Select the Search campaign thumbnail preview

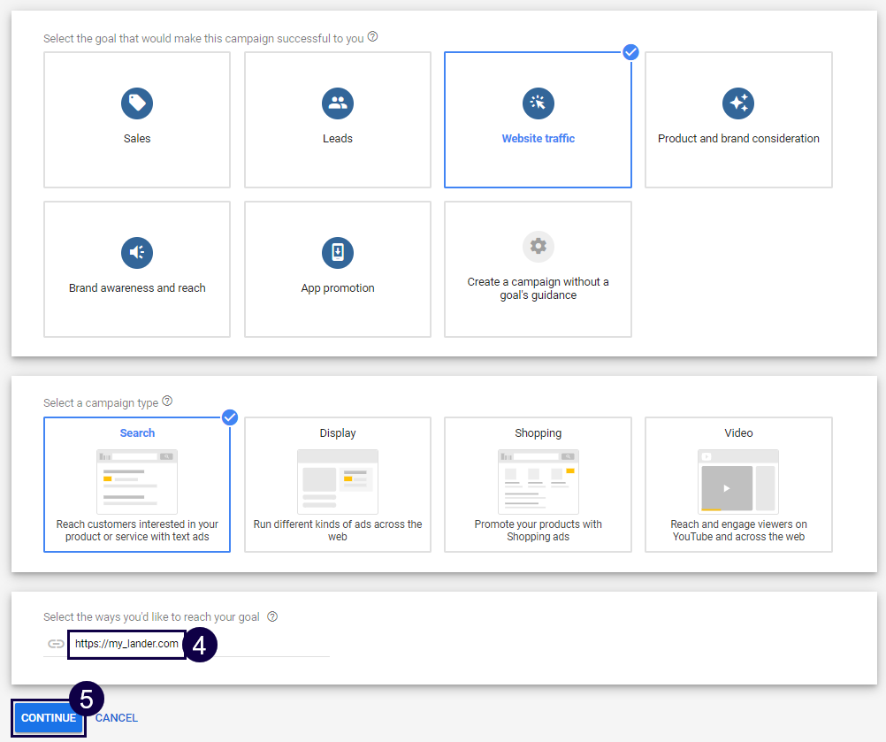tap(136, 480)
